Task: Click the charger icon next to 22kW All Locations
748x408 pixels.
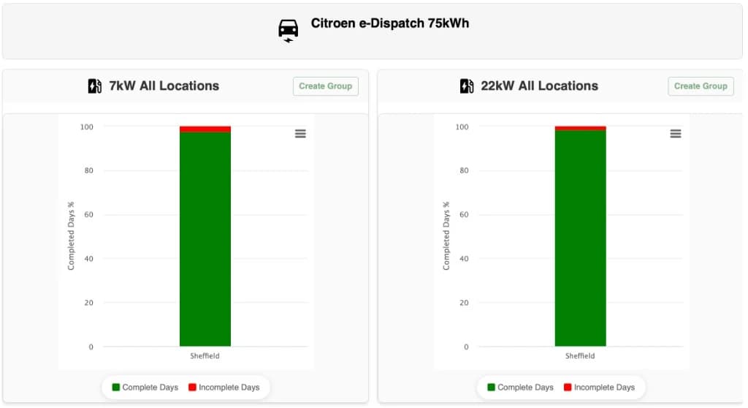Action: pyautogui.click(x=467, y=86)
